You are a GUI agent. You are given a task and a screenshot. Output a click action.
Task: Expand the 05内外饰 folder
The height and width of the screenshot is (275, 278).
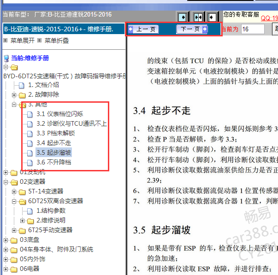[6, 259]
